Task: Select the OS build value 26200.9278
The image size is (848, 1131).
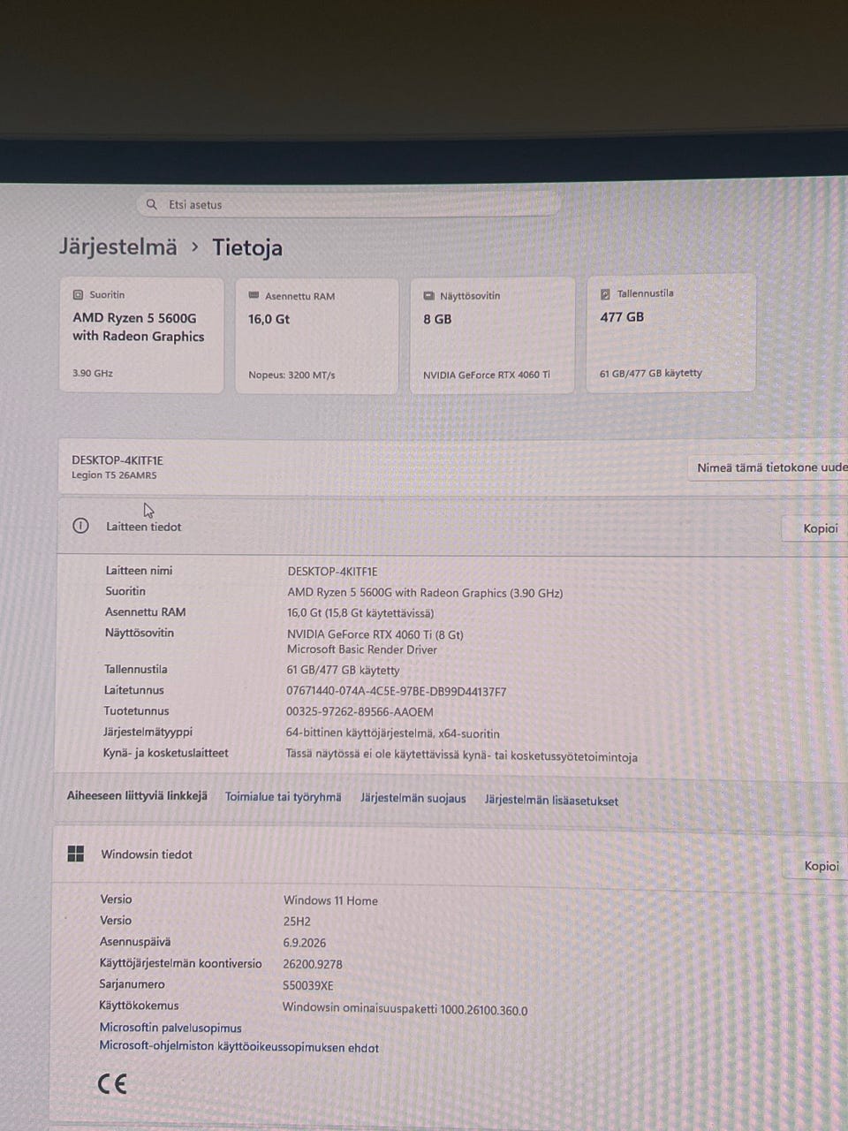Action: pos(313,964)
